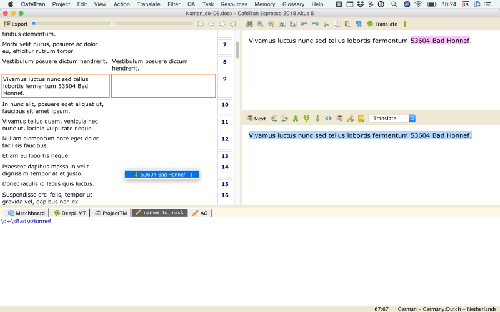Open the Translate menu
Viewport: 500px width, 312px height.
(x=149, y=4)
